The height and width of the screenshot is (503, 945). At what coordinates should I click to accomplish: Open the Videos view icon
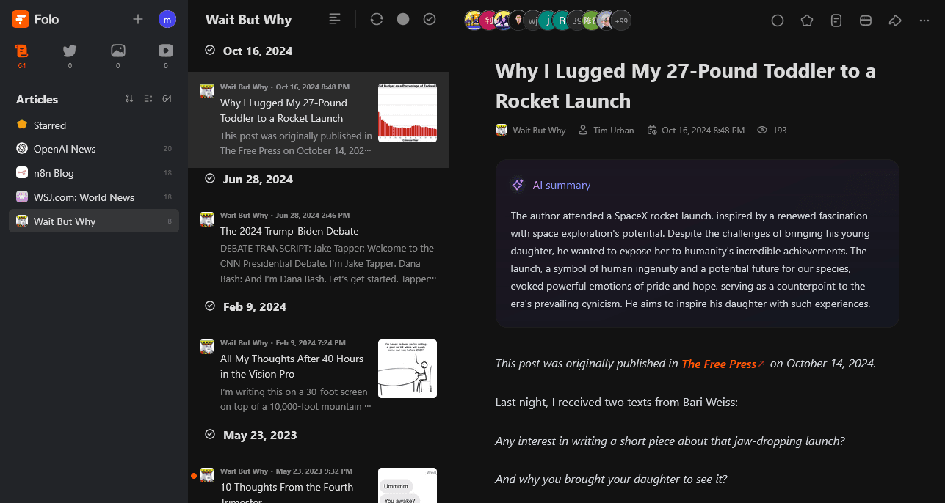click(x=166, y=51)
